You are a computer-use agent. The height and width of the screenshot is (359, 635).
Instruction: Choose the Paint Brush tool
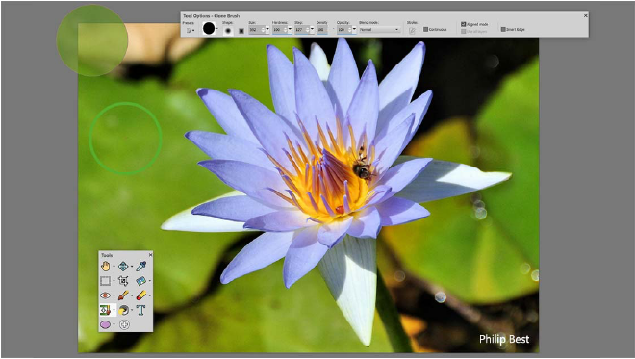[x=123, y=295]
